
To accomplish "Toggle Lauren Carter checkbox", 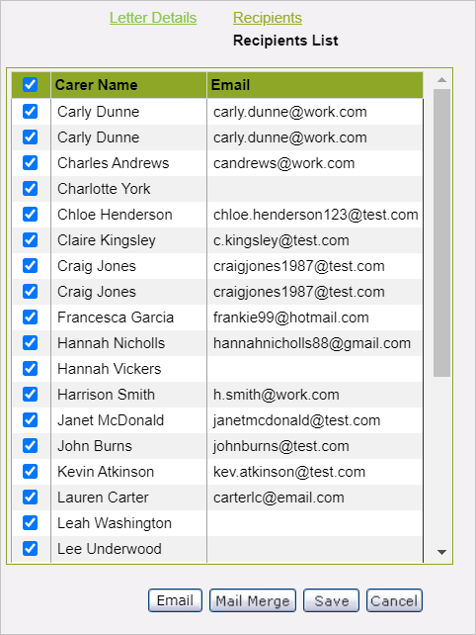I will point(30,497).
